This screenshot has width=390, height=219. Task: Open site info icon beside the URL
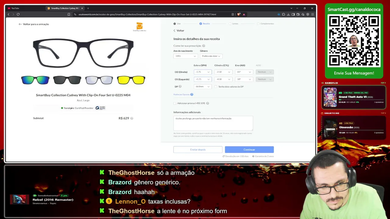pos(75,14)
